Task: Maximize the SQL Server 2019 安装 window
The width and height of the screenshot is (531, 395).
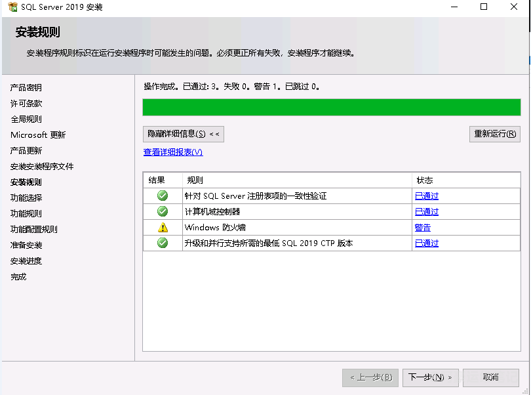Action: [484, 7]
